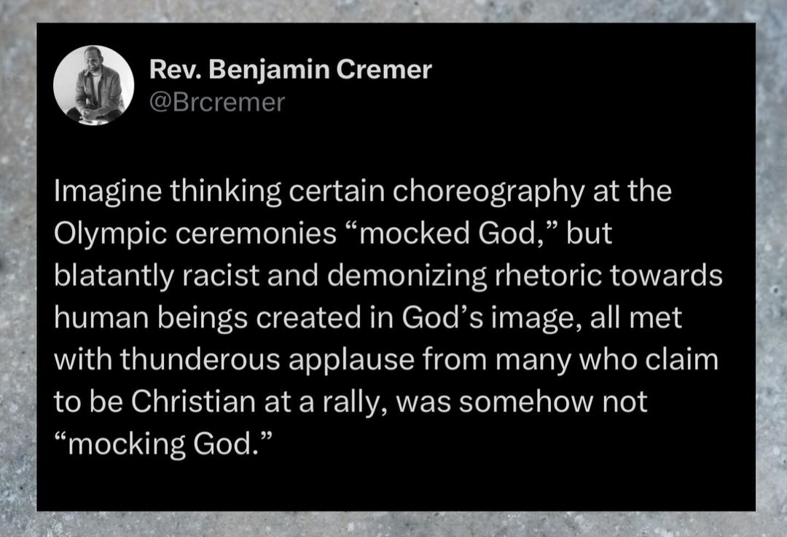Screen dimensions: 787x537
Task: Click the closing quote "mocking God."
Action: tap(164, 445)
